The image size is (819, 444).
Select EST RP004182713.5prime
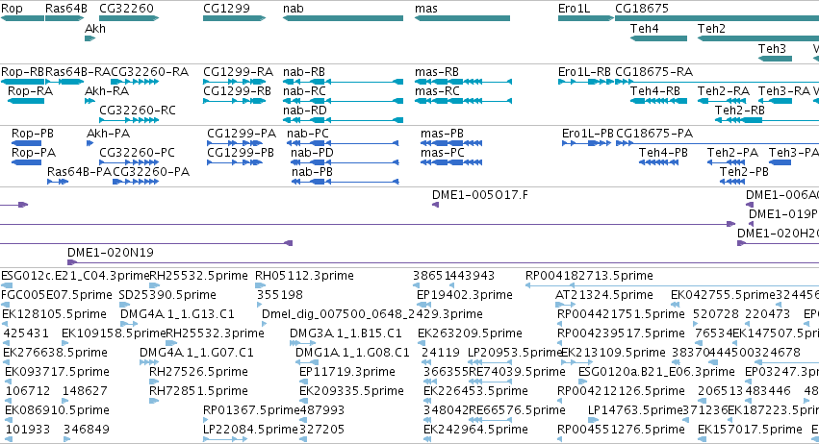(x=589, y=276)
